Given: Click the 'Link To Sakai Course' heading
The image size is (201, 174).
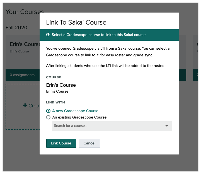Looking at the screenshot, I should click(x=76, y=22).
